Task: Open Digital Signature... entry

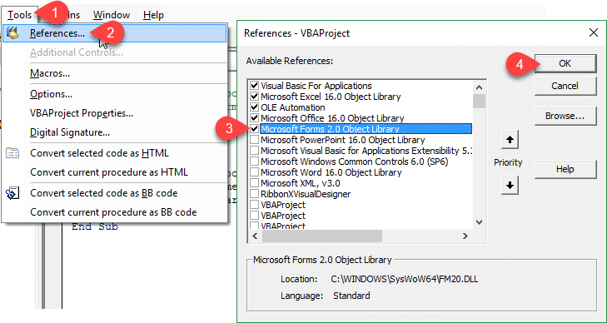Action: click(70, 132)
